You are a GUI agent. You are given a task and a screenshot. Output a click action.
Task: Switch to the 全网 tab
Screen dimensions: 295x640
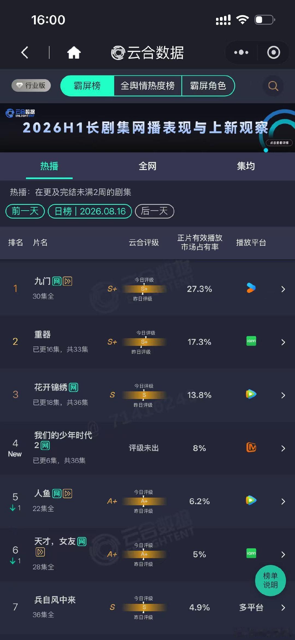pyautogui.click(x=147, y=166)
